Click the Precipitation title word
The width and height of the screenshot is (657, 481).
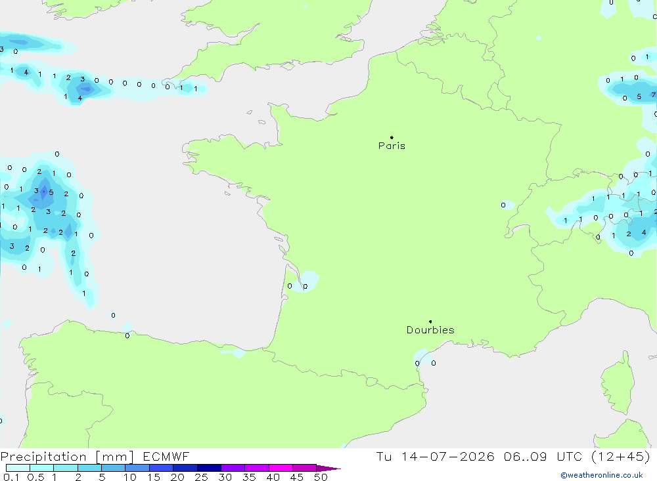point(43,457)
